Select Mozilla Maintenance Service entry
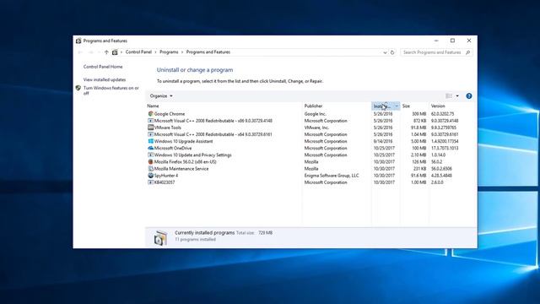The height and width of the screenshot is (304, 540). (x=181, y=169)
